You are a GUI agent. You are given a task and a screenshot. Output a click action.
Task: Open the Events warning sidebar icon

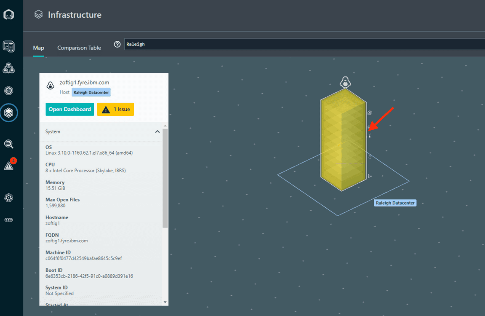tap(8, 166)
